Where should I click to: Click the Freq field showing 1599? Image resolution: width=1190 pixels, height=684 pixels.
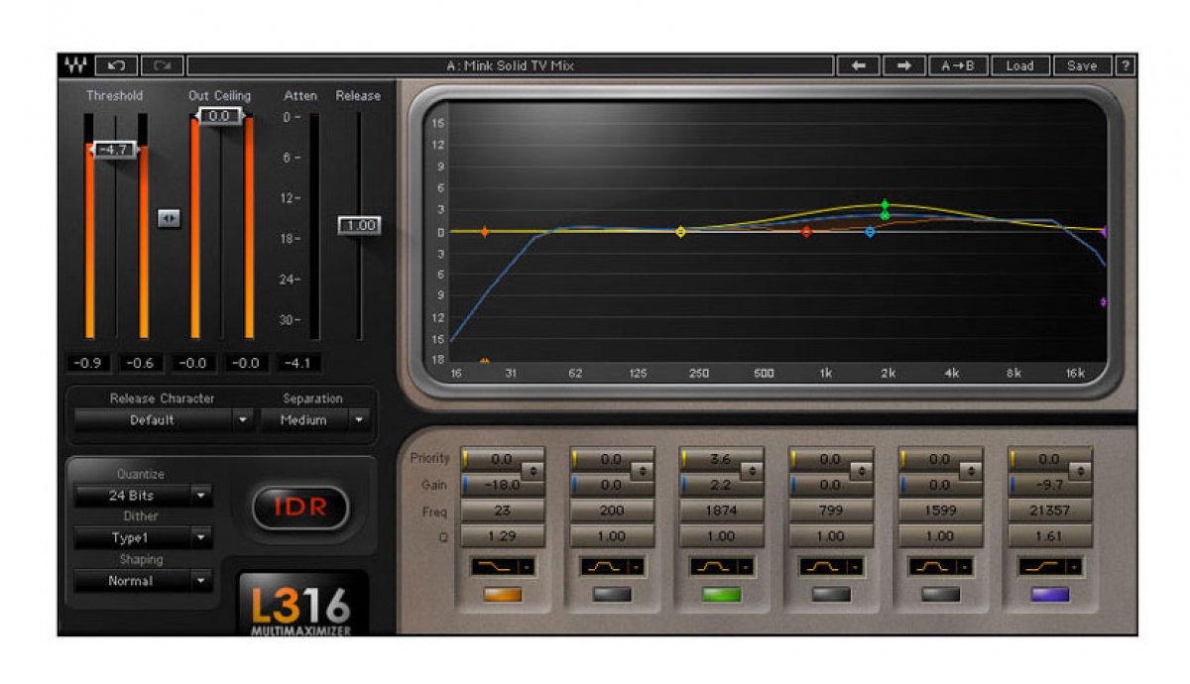click(941, 512)
